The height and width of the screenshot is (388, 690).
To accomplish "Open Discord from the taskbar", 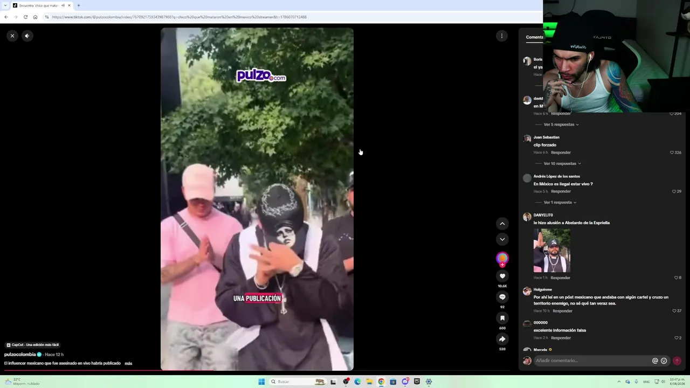I will coord(405,382).
